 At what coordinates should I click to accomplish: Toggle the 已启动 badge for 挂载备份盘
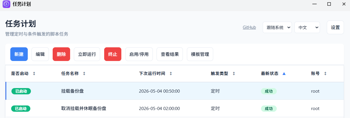point(21,91)
